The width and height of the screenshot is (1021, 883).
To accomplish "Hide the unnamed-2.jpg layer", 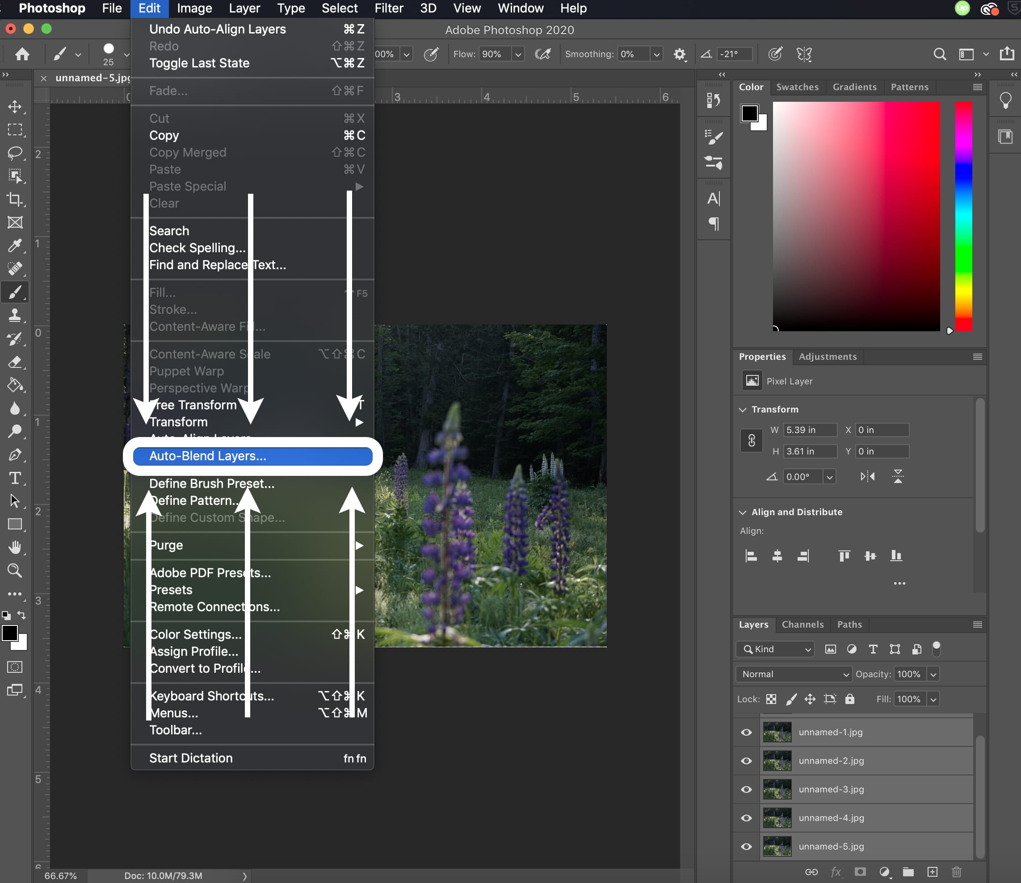I will pyautogui.click(x=746, y=761).
